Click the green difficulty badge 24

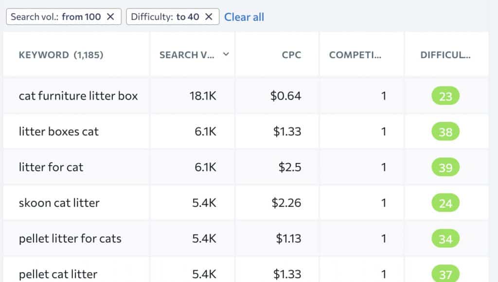click(x=445, y=203)
